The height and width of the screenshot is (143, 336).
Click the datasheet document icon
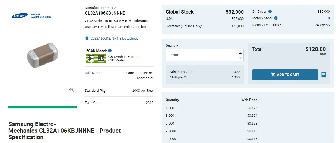coord(87,38)
